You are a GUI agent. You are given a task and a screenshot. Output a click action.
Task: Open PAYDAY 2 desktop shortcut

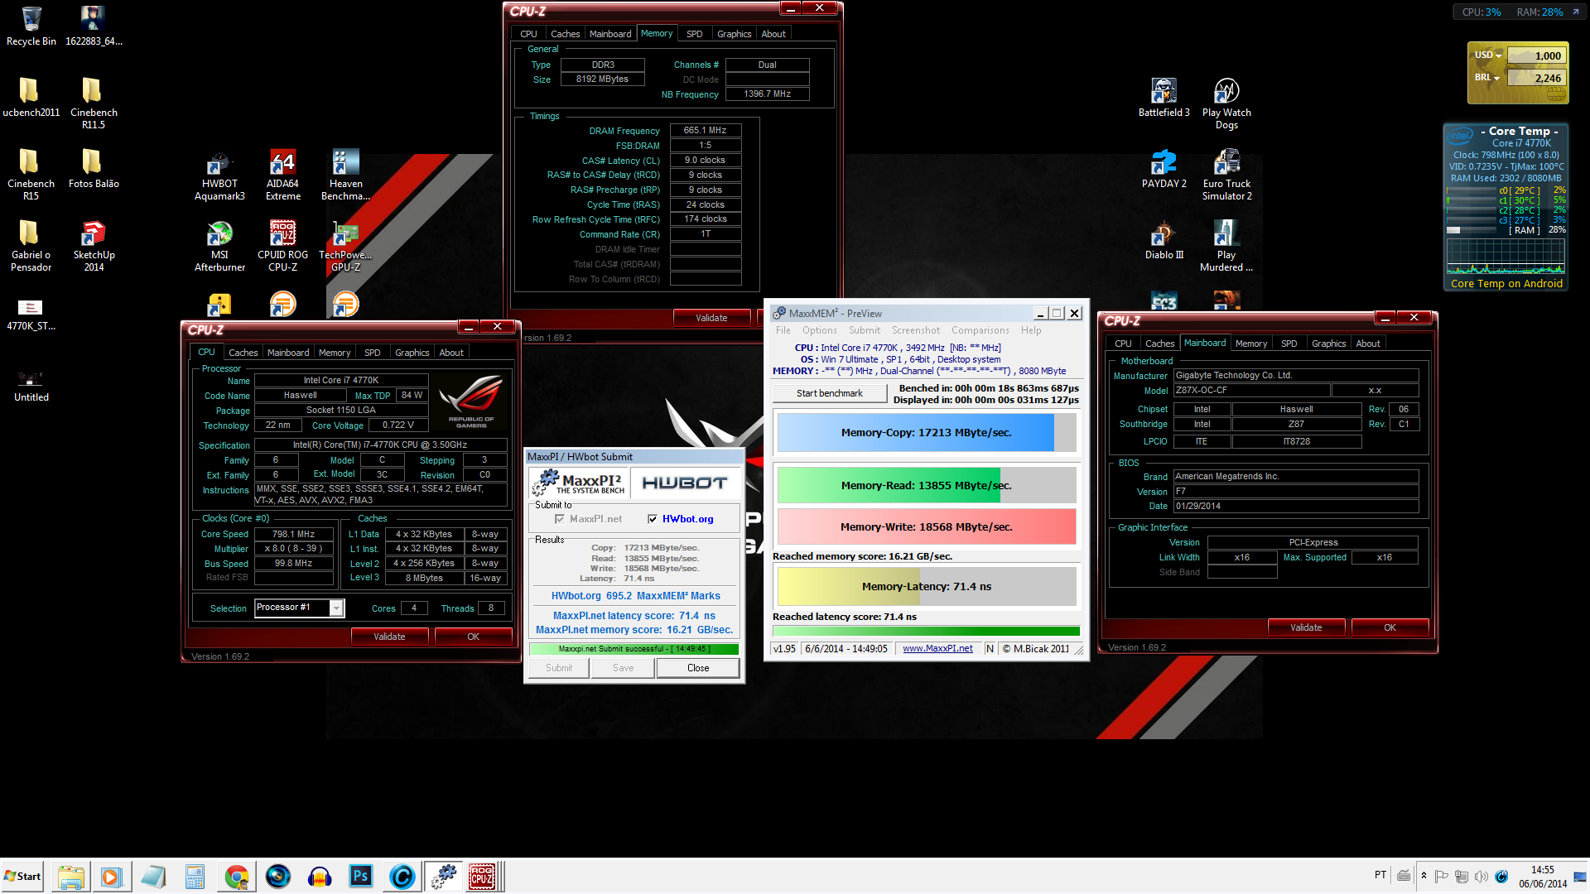click(1164, 169)
